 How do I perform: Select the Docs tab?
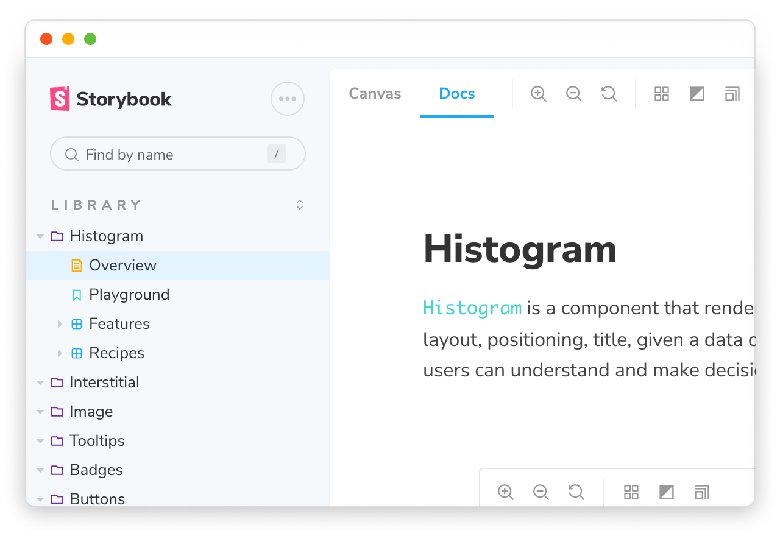457,94
